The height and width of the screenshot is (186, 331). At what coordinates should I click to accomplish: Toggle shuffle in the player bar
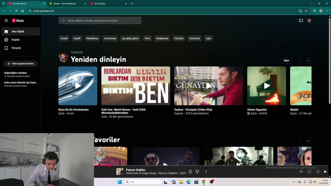[x=318, y=172]
